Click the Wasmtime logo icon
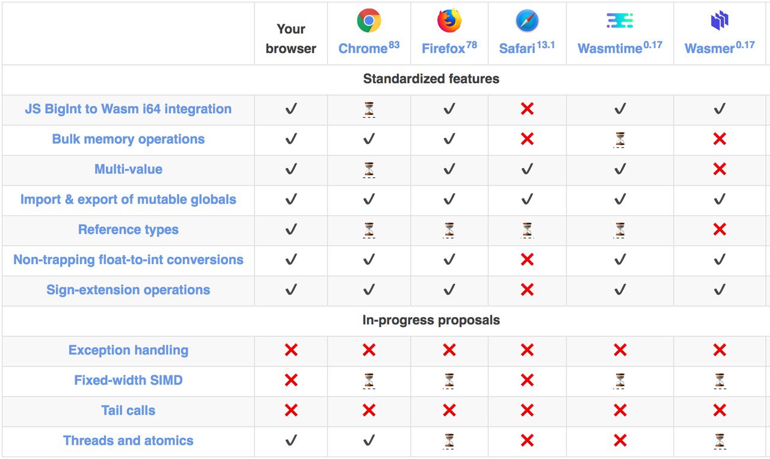The image size is (770, 459). click(620, 21)
